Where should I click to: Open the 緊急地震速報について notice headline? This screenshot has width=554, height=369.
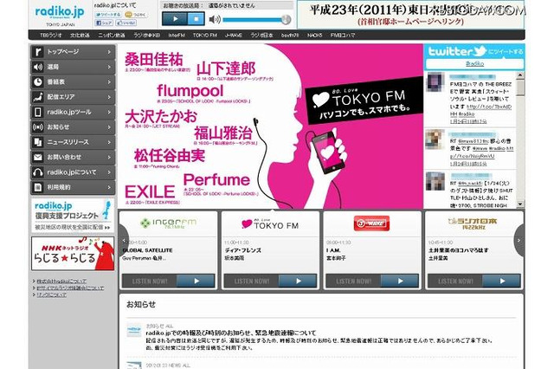[x=231, y=333]
